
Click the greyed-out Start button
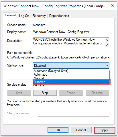click(19, 93)
